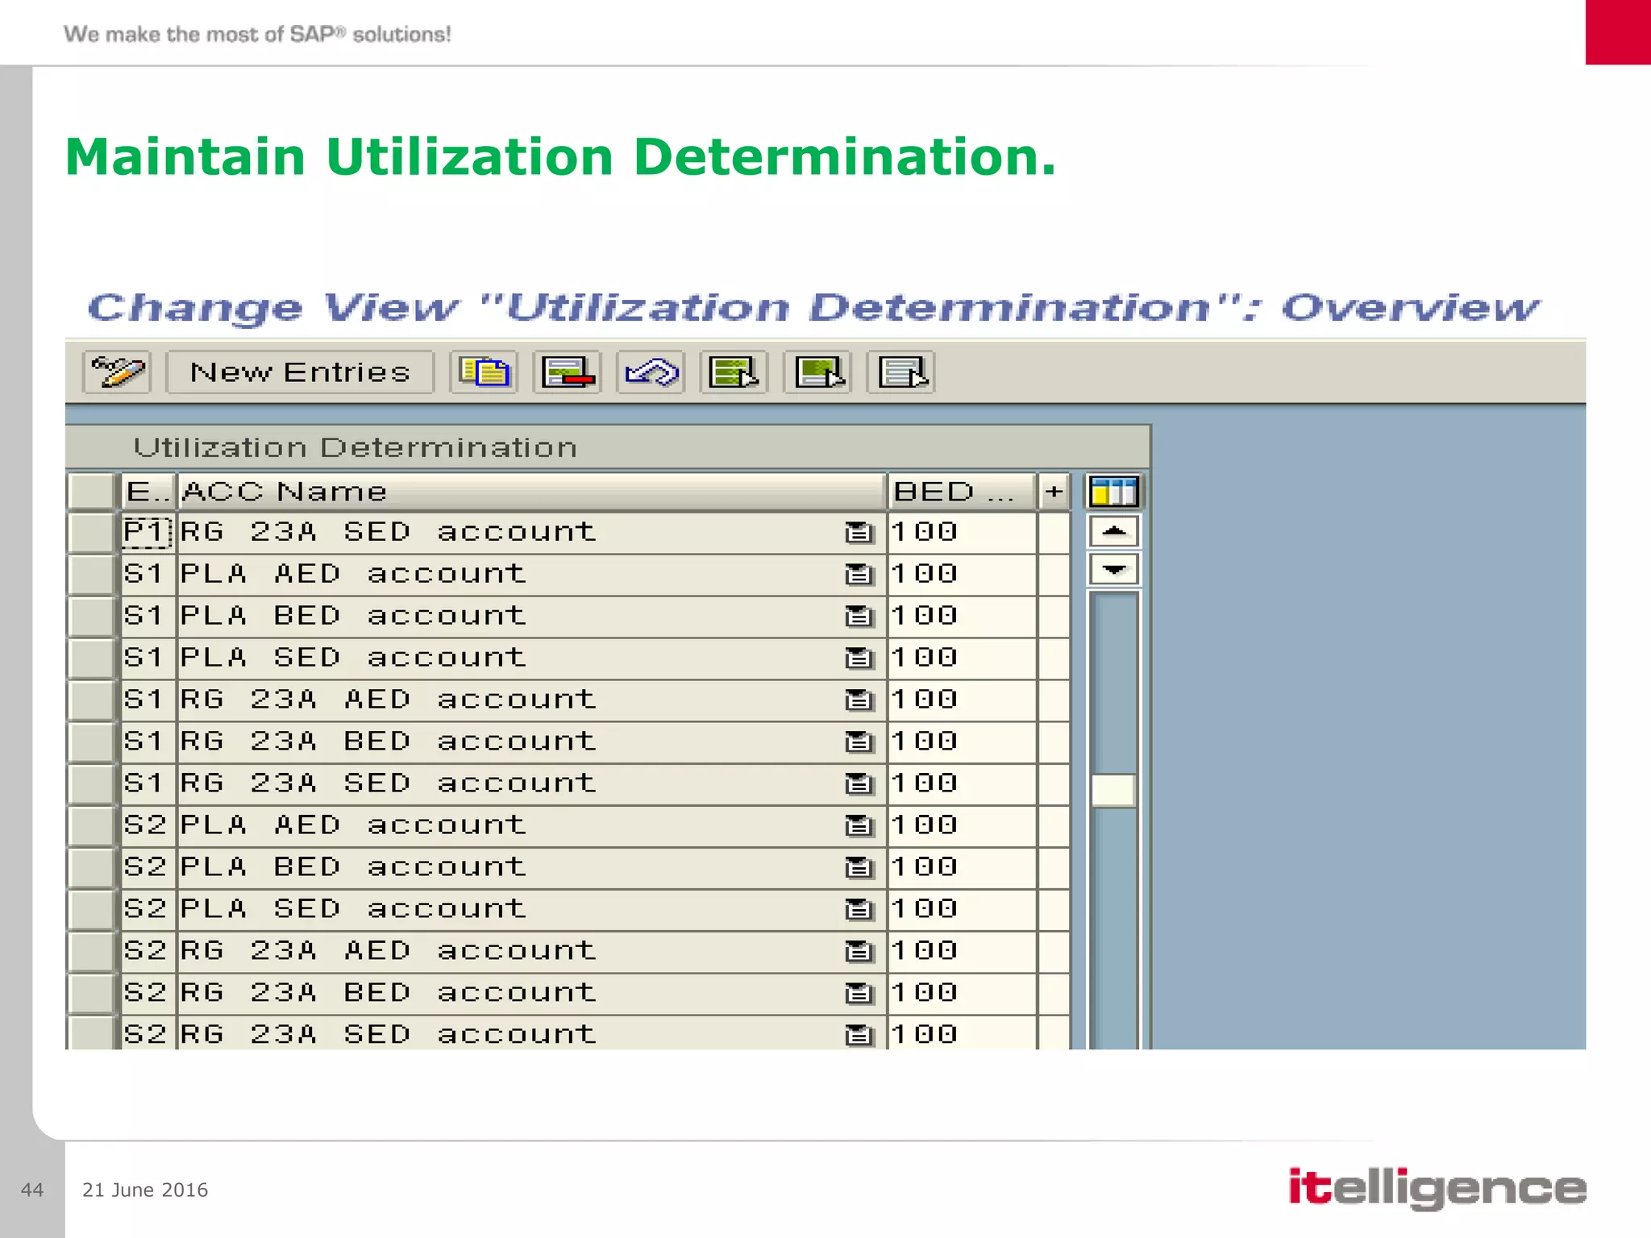
Task: Open dropdown for S2 PLA SED account
Action: point(859,910)
